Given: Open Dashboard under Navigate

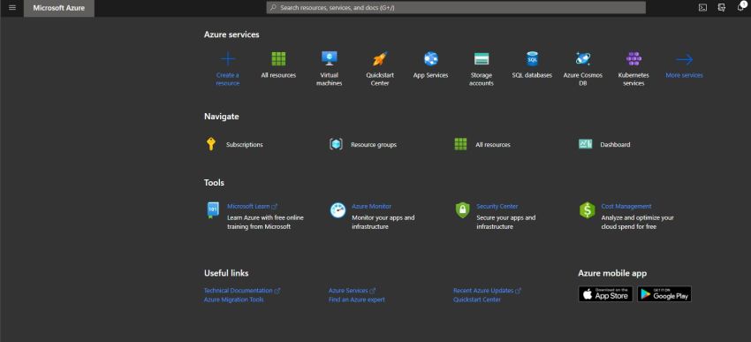Looking at the screenshot, I should [x=604, y=144].
